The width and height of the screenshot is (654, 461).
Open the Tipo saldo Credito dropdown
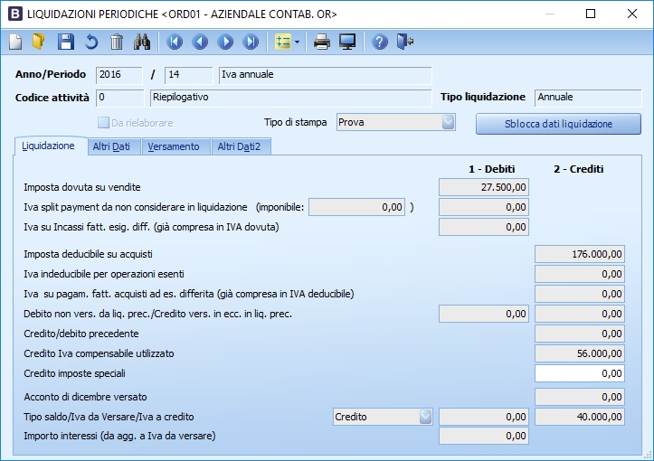(425, 417)
